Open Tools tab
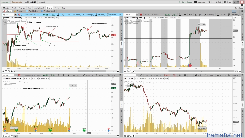The height and width of the screenshot is (138, 245). point(57,8)
